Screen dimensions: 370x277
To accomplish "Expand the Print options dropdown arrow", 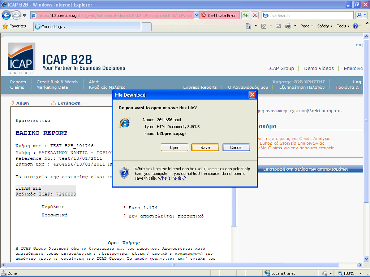I will (x=295, y=26).
